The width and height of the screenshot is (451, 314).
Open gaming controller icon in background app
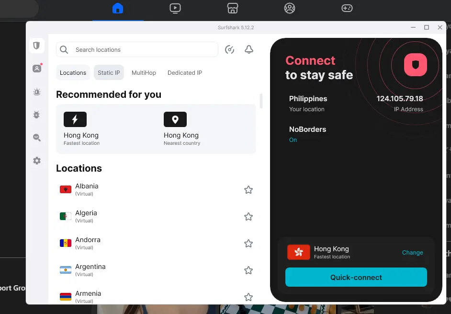pos(347,8)
